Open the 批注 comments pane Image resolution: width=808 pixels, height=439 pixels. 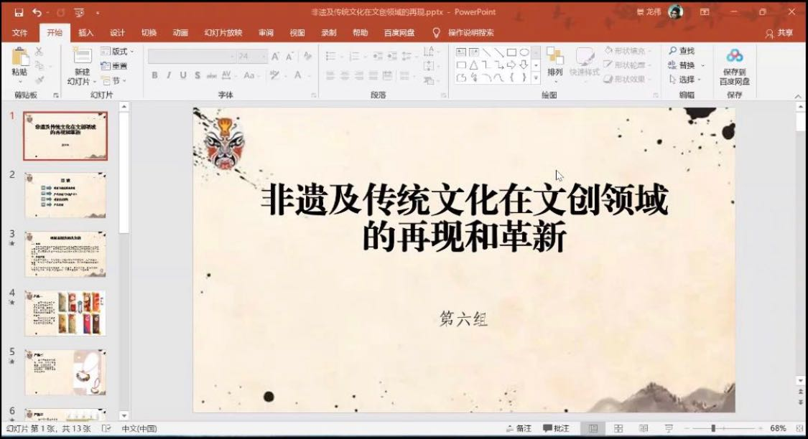(x=557, y=428)
